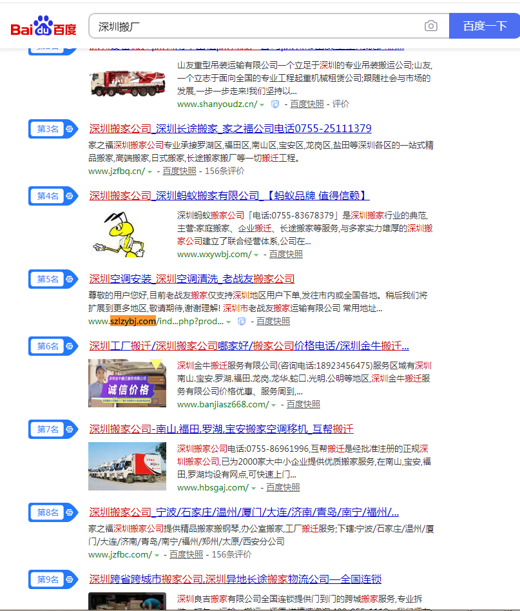Open result 深圳跨省跨城市搬家公司 title link

(x=235, y=579)
